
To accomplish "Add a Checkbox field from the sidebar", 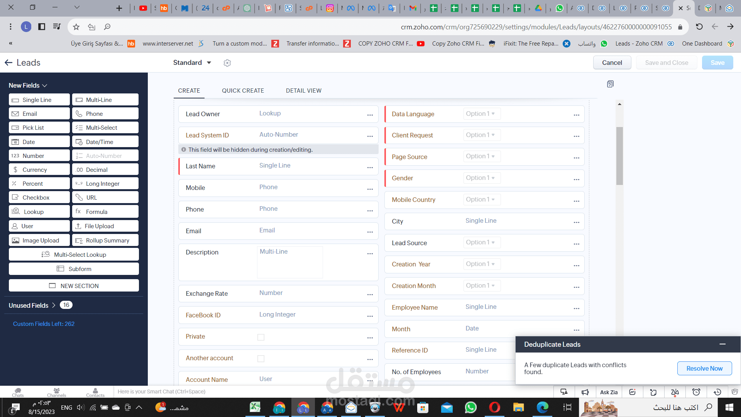I will click(39, 197).
